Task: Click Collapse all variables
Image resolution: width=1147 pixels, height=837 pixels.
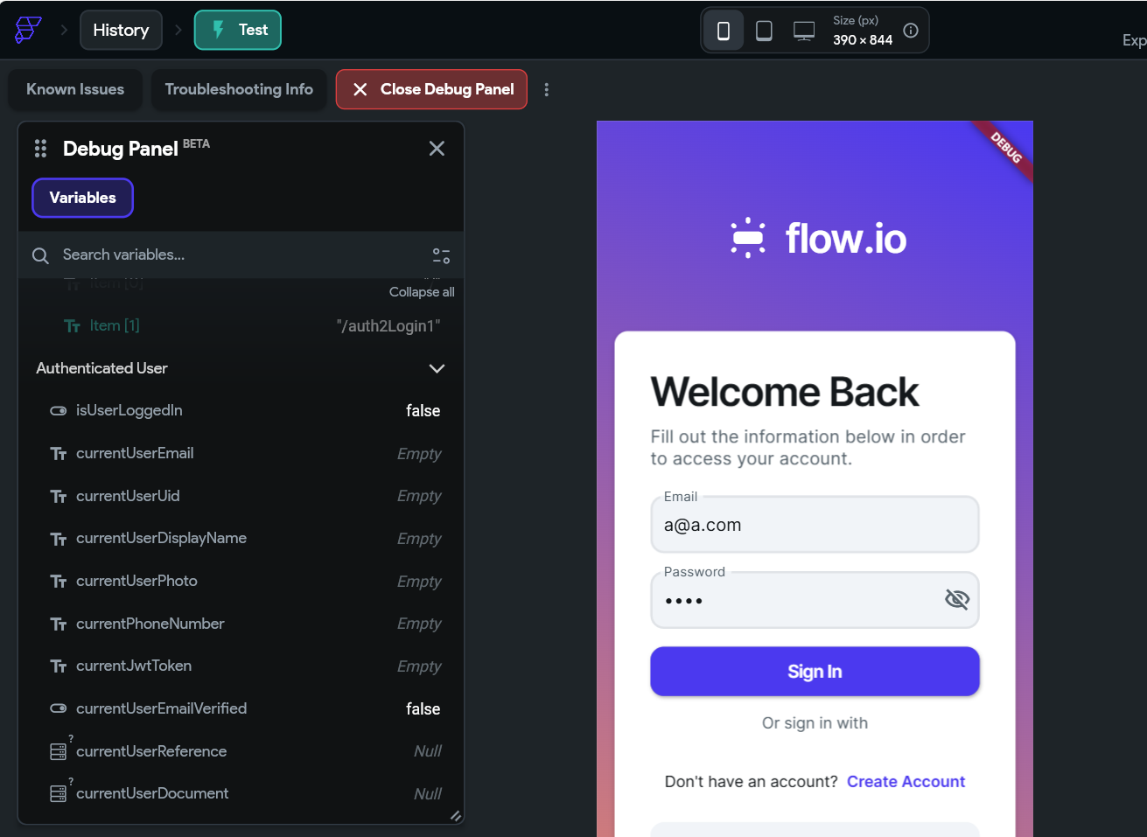Action: click(422, 292)
